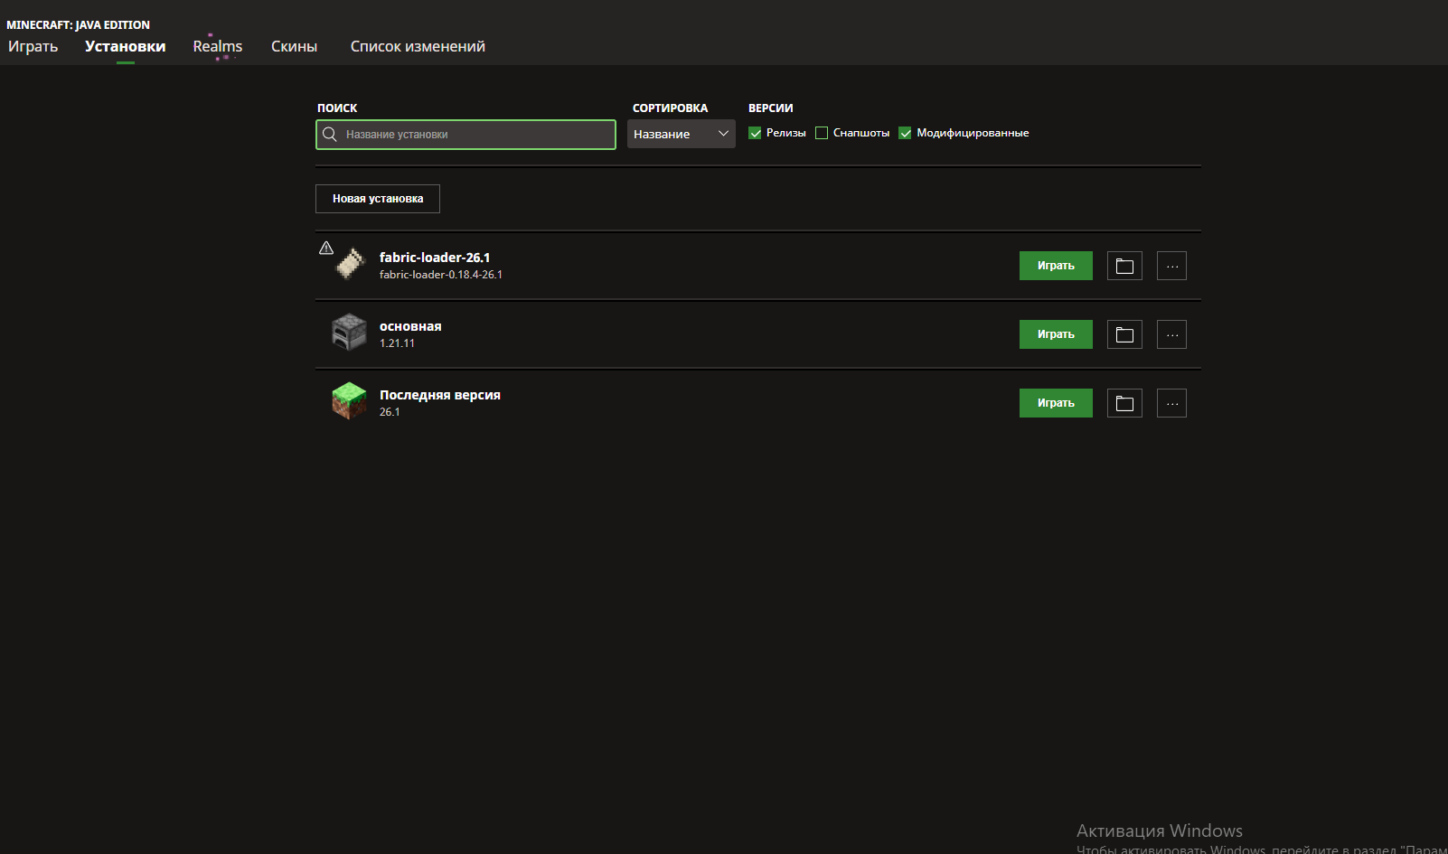Open the Realms tab

[x=218, y=47]
